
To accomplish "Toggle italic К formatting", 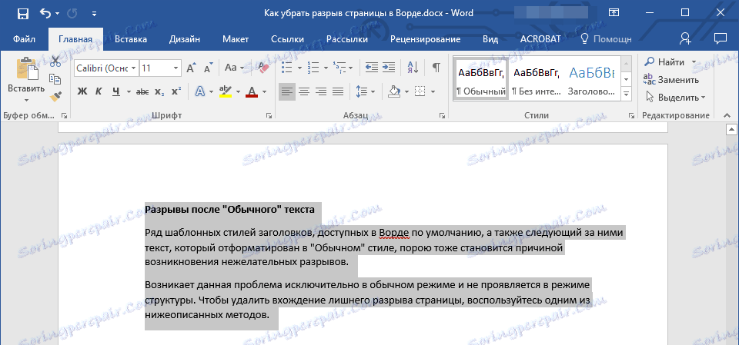I will (x=99, y=91).
